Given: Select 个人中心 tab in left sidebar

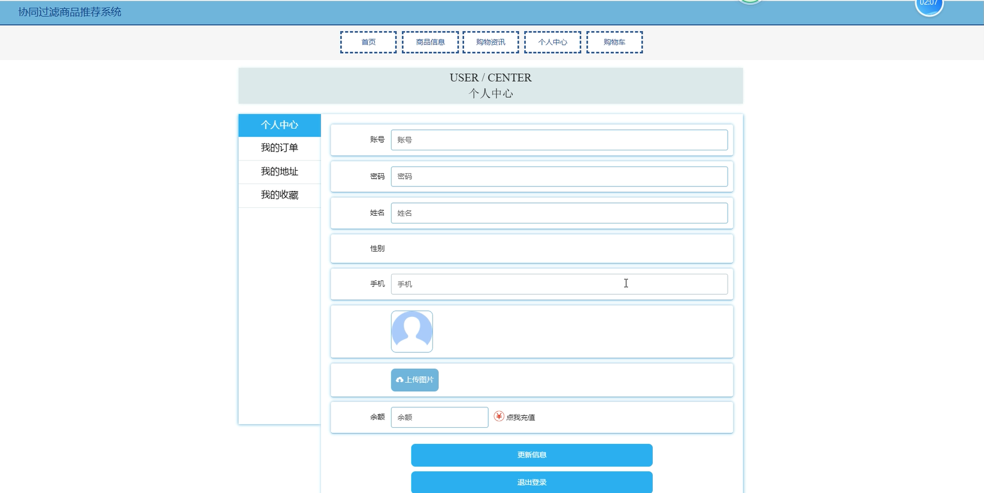Looking at the screenshot, I should (280, 125).
